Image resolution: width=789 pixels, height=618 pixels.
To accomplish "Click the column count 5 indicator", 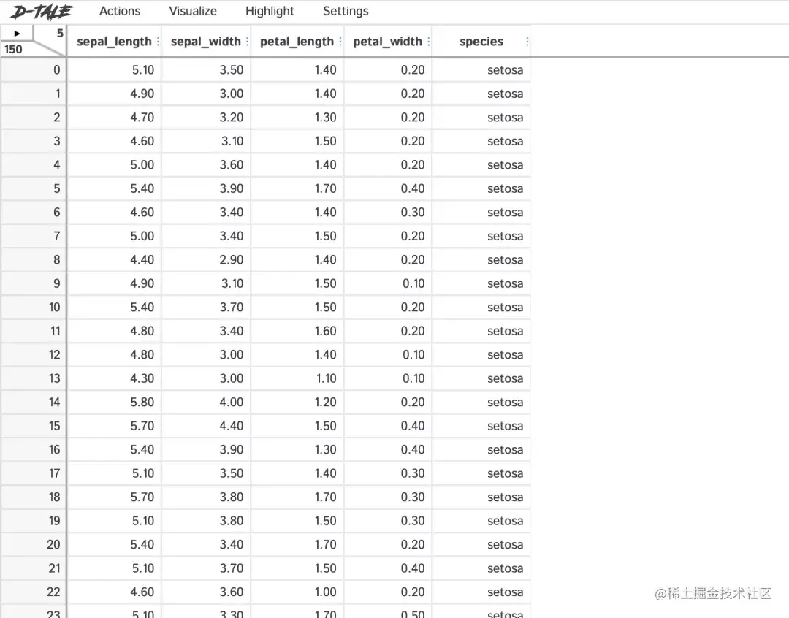I will (60, 33).
